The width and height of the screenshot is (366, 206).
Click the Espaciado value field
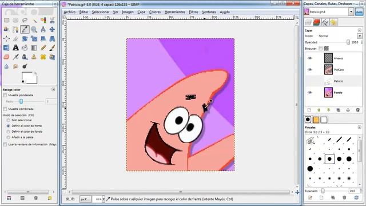353,191
